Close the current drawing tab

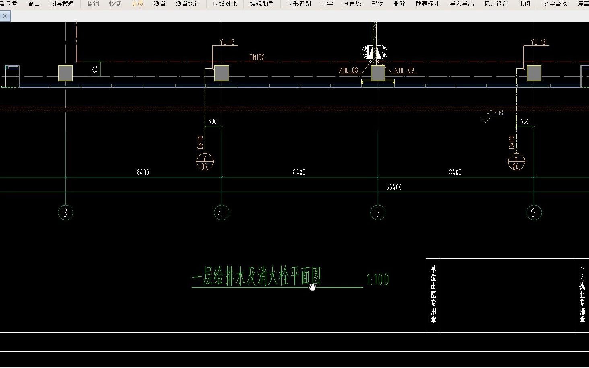click(5, 16)
